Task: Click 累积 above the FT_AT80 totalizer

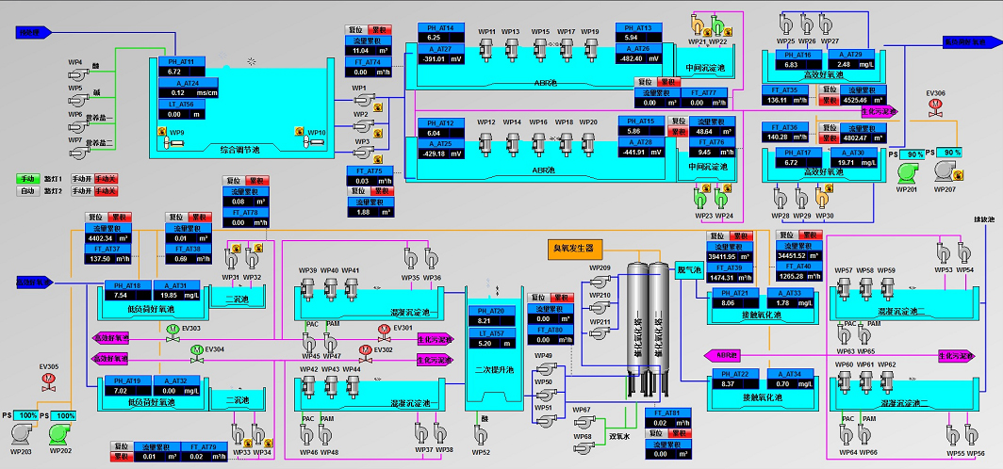Action: [x=561, y=298]
